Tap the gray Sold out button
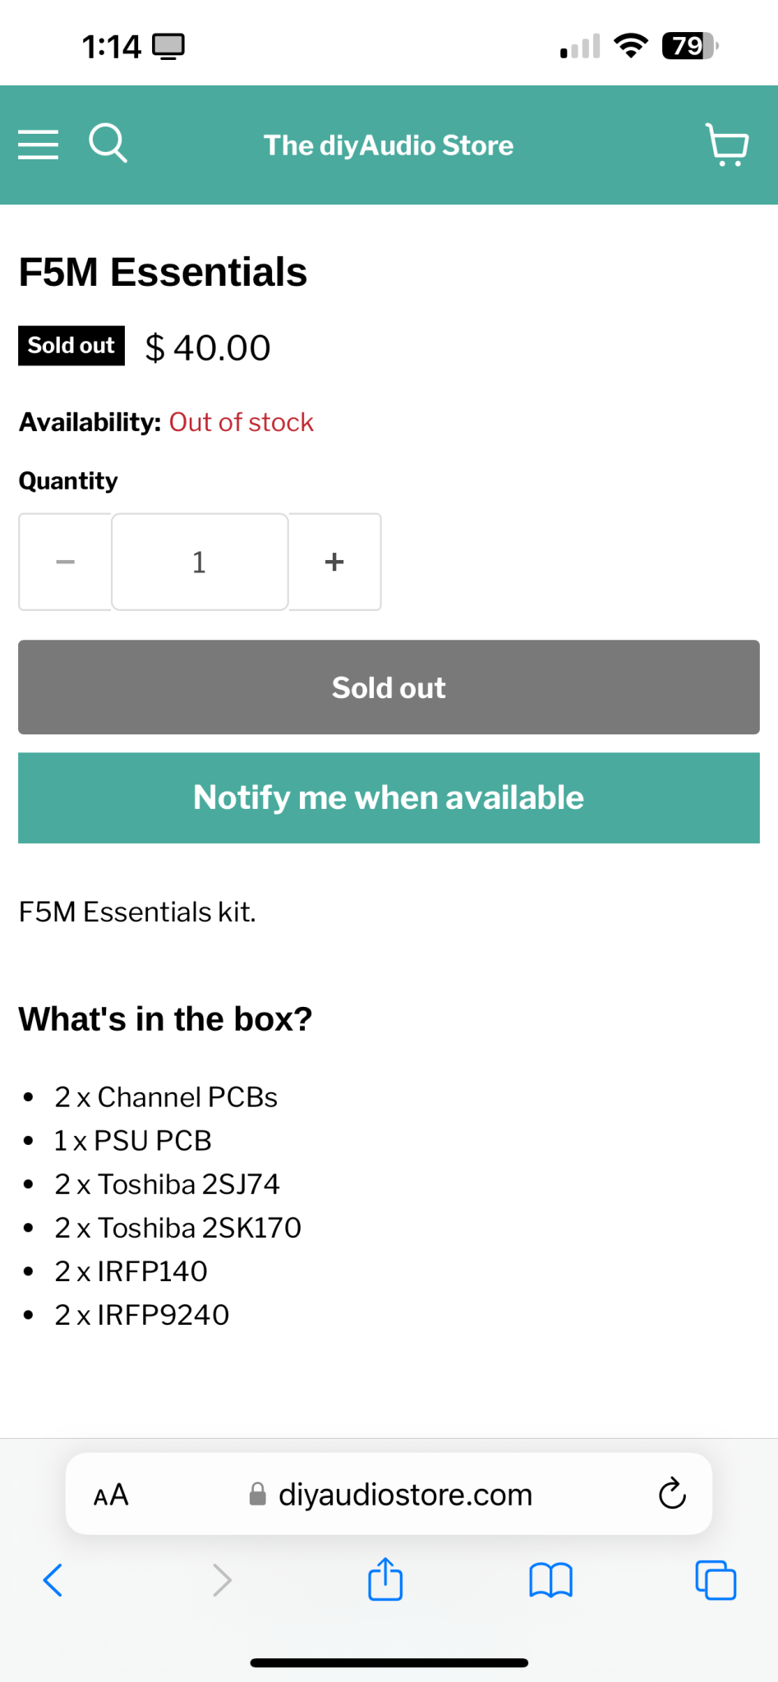 (x=389, y=687)
